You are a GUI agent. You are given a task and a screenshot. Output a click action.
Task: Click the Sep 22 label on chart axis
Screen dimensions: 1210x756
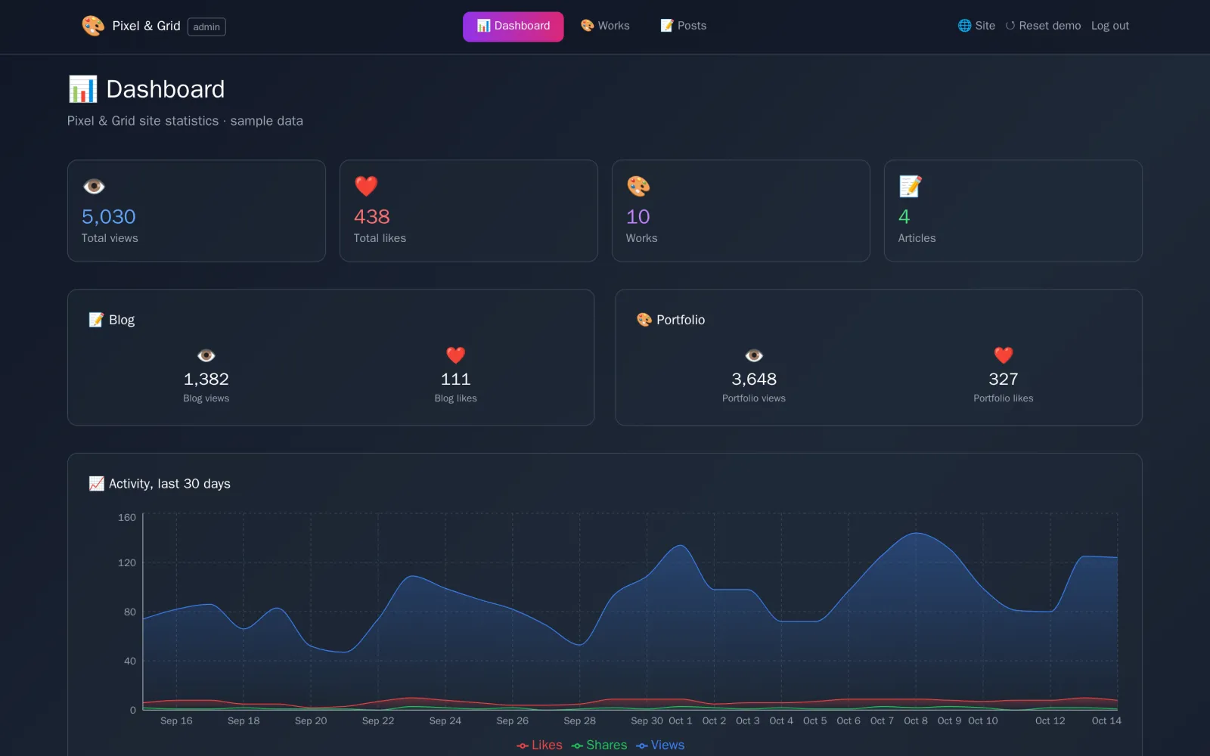378,721
